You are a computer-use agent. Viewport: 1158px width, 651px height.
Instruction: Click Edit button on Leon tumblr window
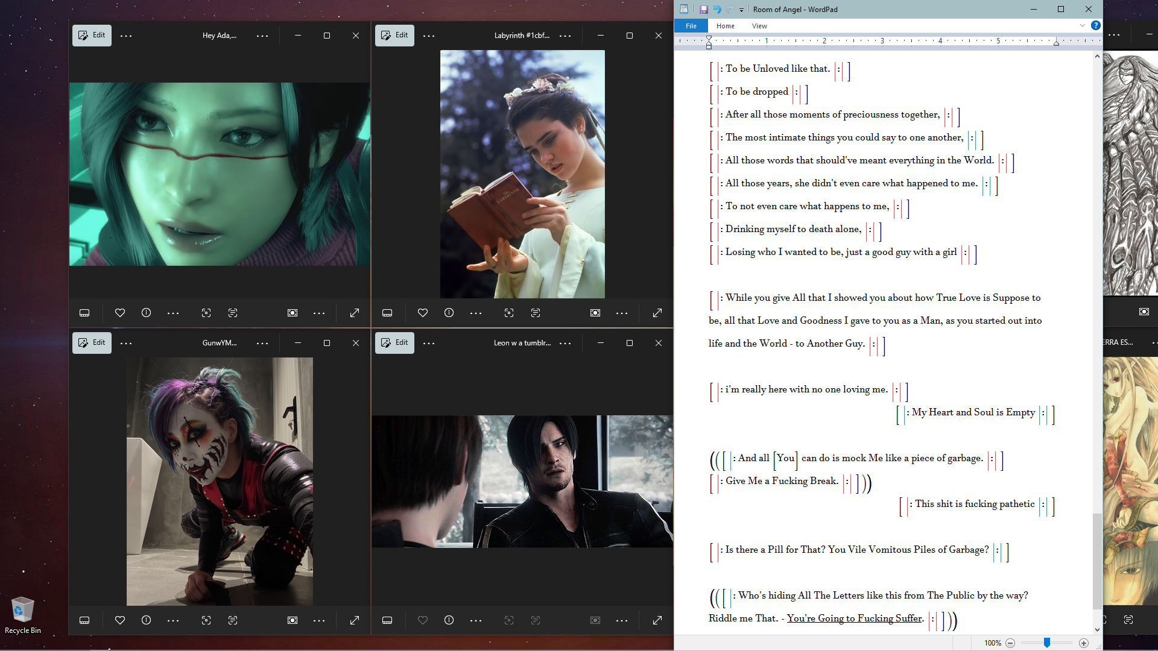pos(394,343)
